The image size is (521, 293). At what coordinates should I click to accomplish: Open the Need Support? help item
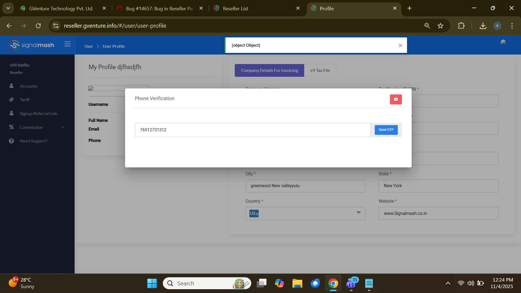point(34,141)
